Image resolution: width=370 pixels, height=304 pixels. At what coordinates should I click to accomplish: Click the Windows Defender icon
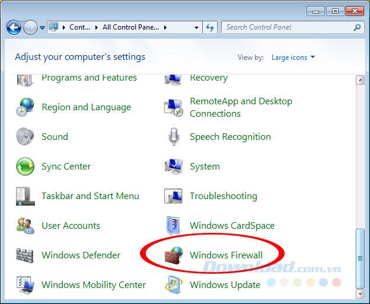[x=25, y=255]
